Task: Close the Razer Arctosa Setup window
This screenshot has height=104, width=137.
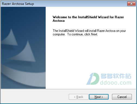Action: coord(131,4)
